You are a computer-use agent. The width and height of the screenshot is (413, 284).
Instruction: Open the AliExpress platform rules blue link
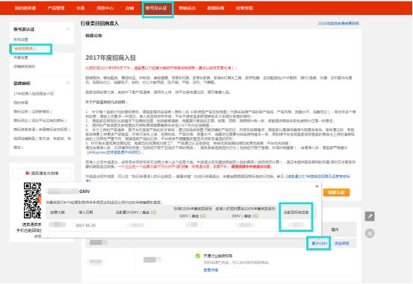click(x=114, y=152)
